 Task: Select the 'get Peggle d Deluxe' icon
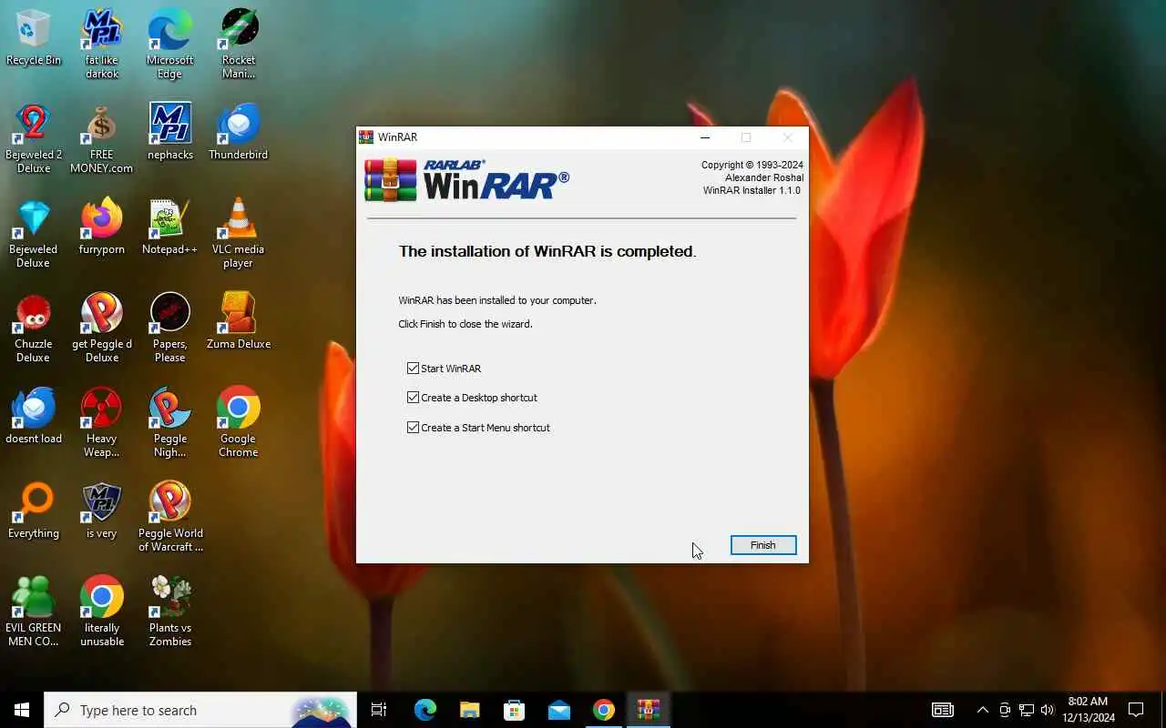pyautogui.click(x=102, y=328)
